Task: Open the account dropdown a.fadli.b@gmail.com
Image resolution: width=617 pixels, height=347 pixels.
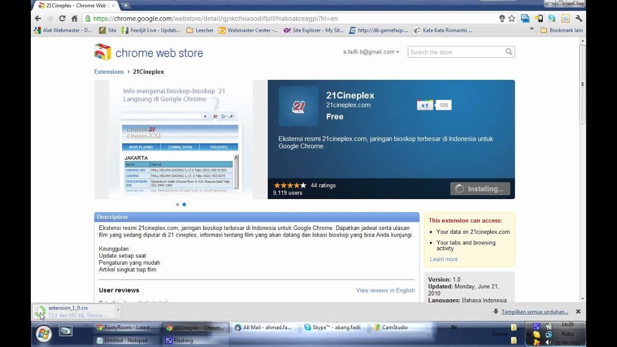Action: click(x=371, y=52)
